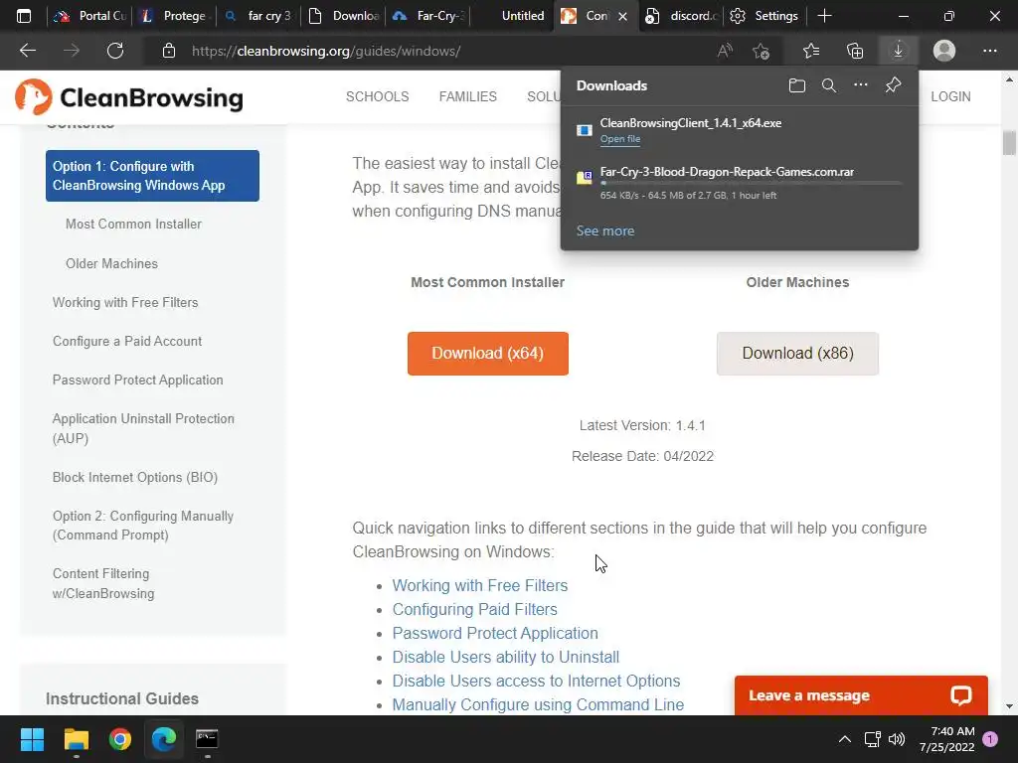This screenshot has width=1018, height=763.
Task: Switch to the Untitled tab
Action: tap(512, 16)
